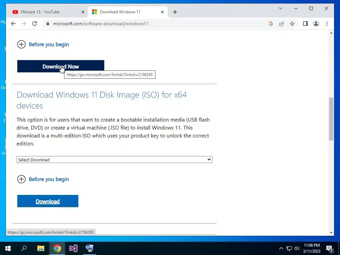Screen dimensions: 340x255
Task: Click the address bar URL
Action: click(101, 24)
